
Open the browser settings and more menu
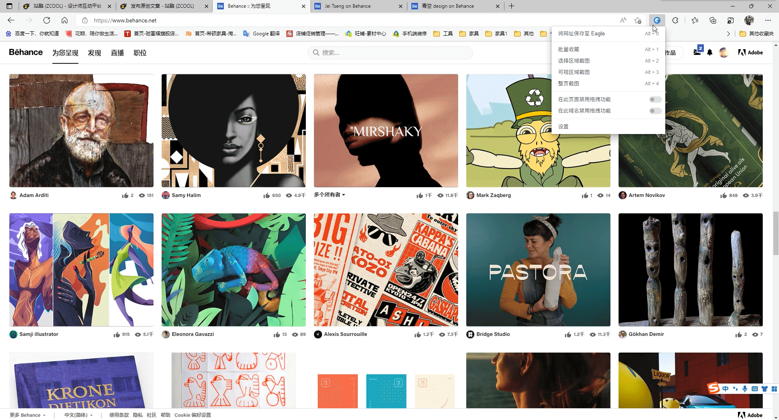pos(768,20)
